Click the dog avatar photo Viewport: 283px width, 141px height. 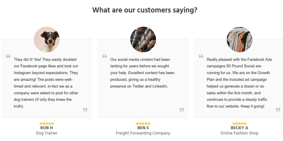pos(46,39)
